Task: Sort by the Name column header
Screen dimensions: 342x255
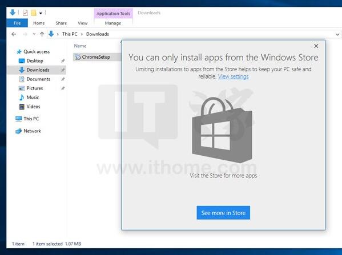Action: click(80, 46)
